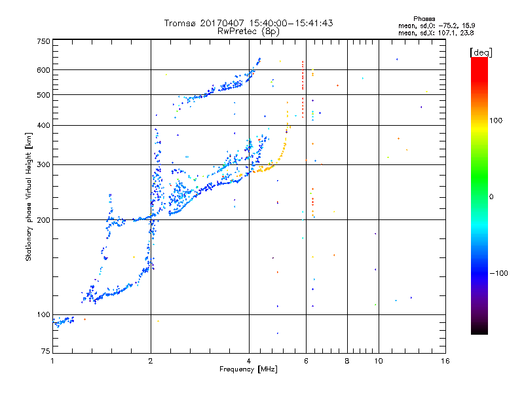Click the "Phases" heading above the statistics
Image resolution: width=524 pixels, height=393 pixels.
click(x=424, y=19)
